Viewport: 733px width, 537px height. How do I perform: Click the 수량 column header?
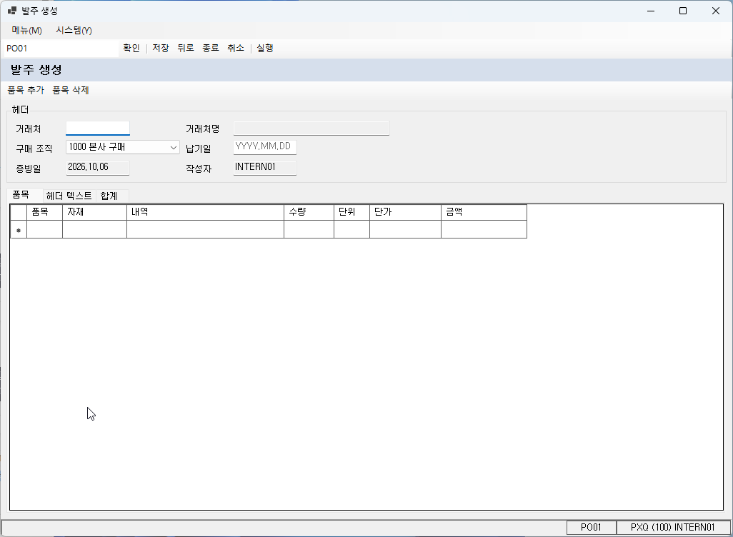[309, 212]
